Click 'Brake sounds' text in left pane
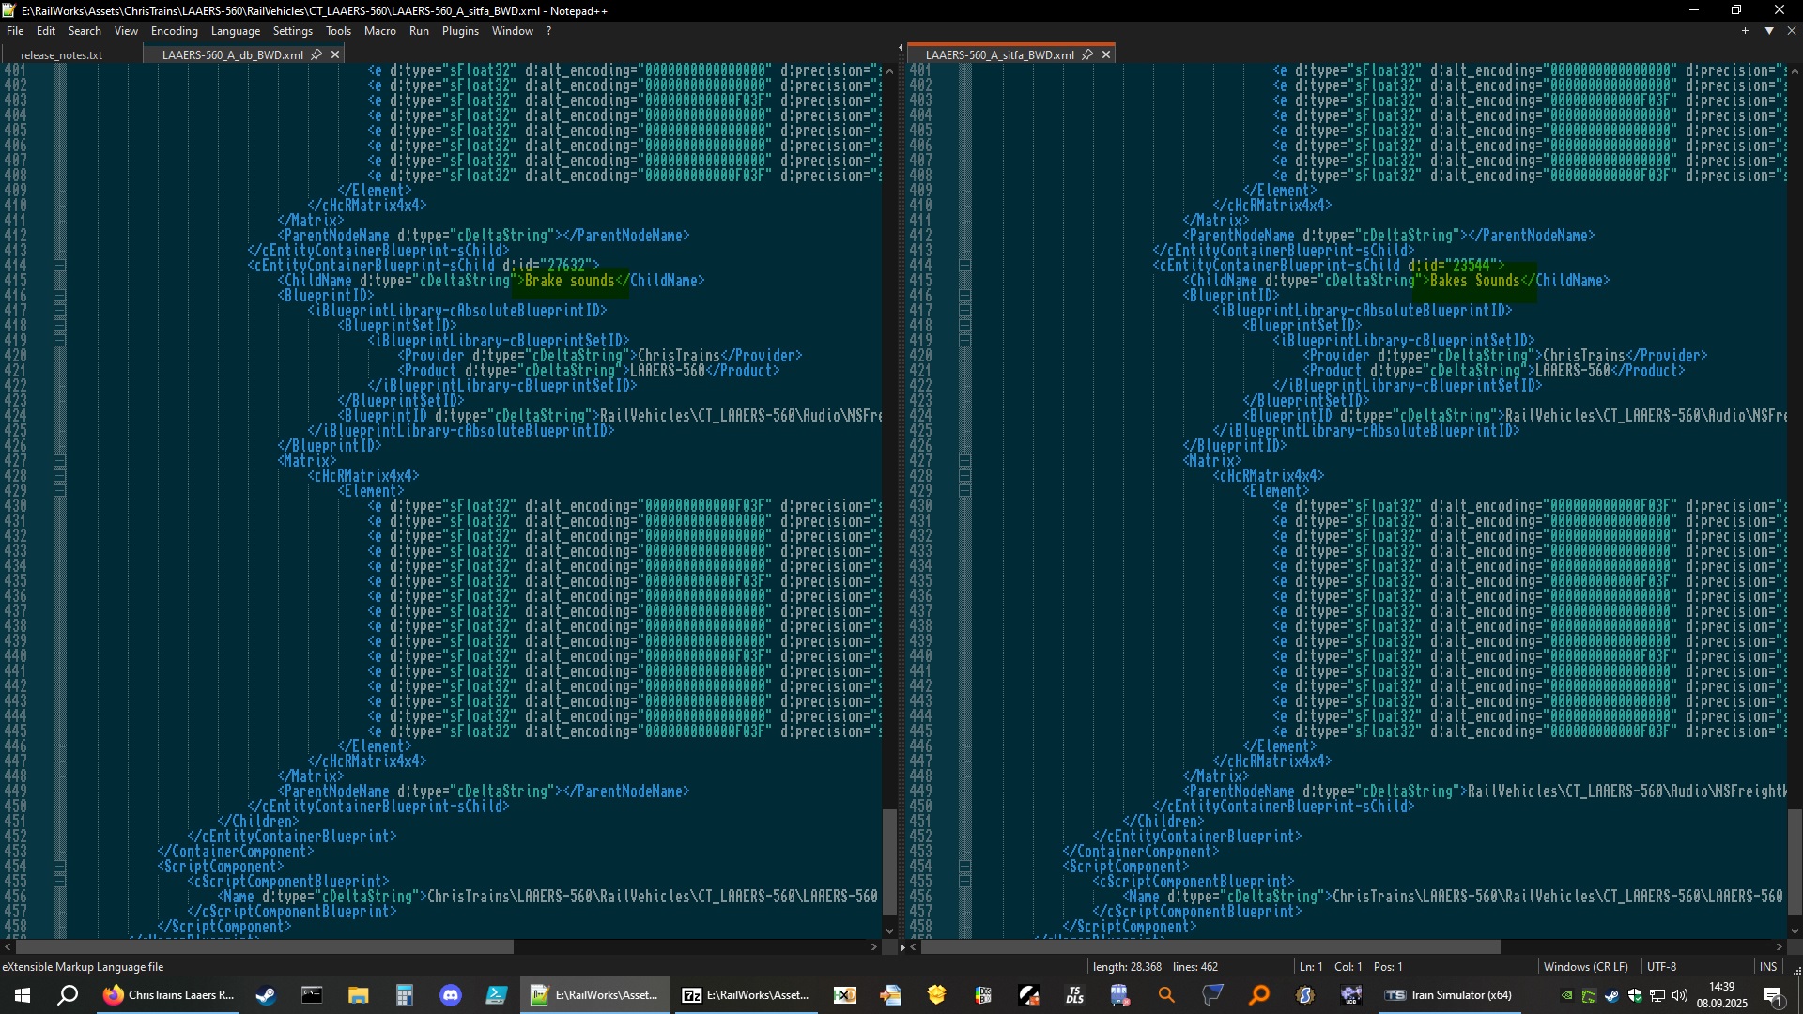This screenshot has width=1803, height=1014. click(569, 281)
